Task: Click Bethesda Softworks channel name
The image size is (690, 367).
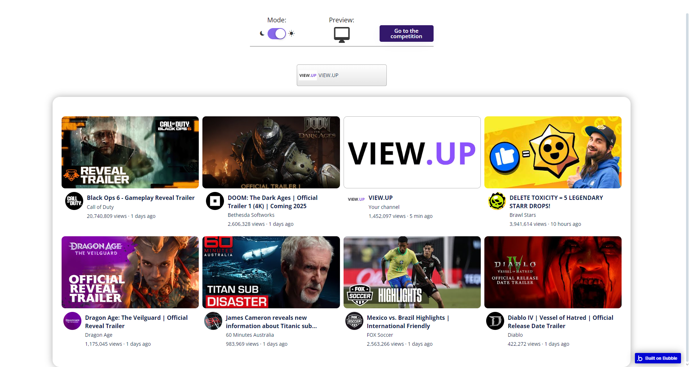Action: tap(251, 215)
